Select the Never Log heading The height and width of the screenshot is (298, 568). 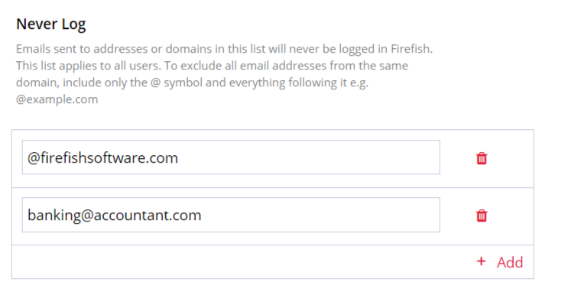pos(51,24)
